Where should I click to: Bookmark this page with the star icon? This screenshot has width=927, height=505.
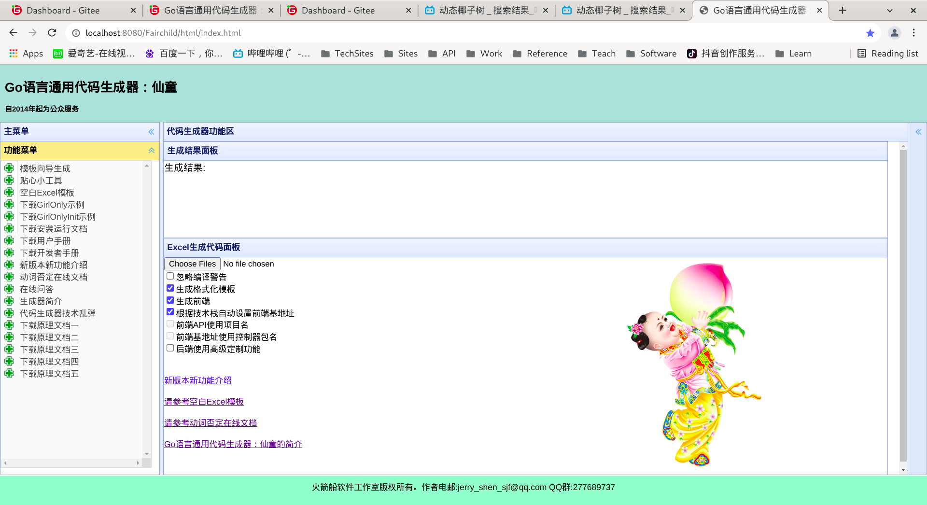click(x=870, y=33)
